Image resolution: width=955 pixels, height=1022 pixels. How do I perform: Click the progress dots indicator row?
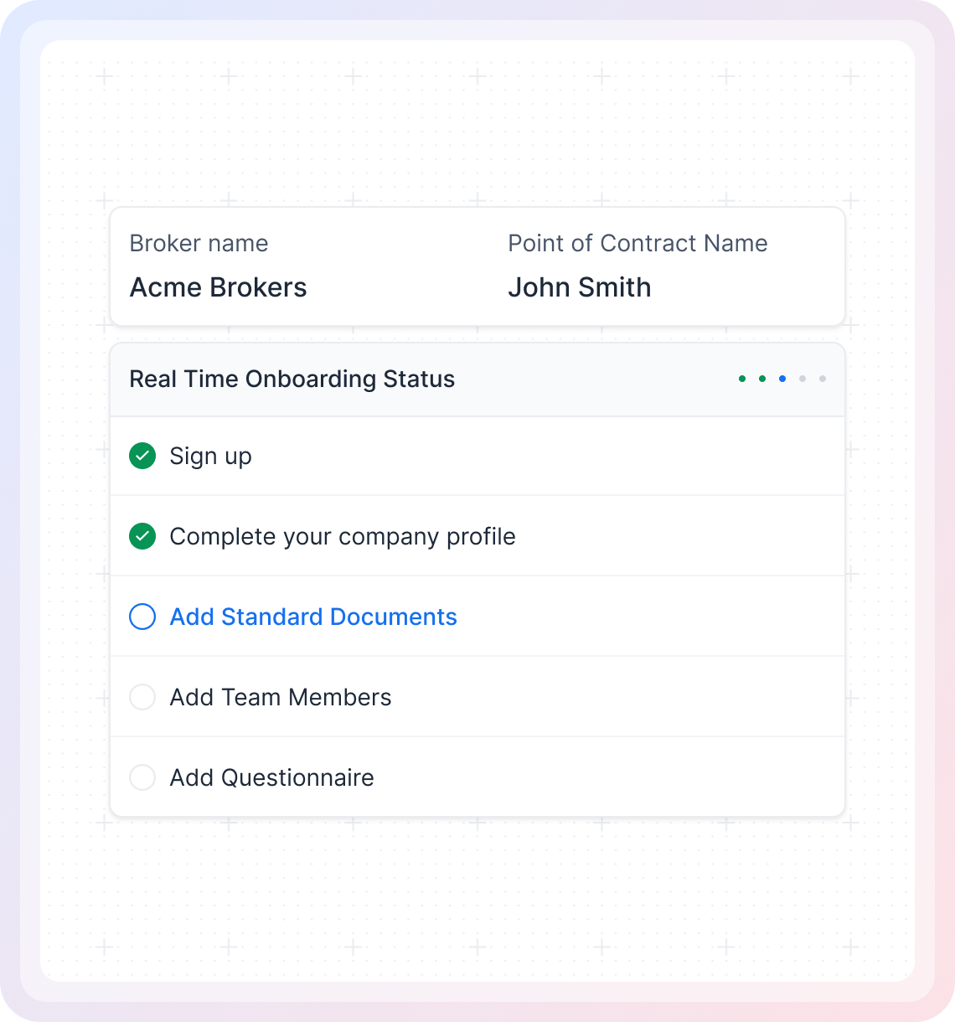click(782, 379)
